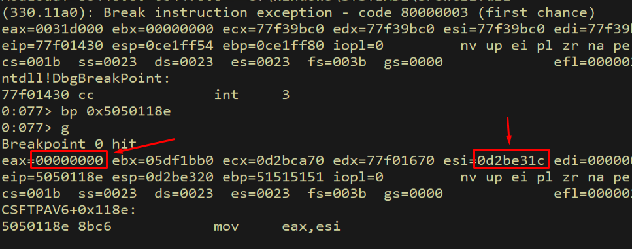This screenshot has width=632, height=249.
Task: Click the 'int 3' instruction text
Action: pos(252,95)
